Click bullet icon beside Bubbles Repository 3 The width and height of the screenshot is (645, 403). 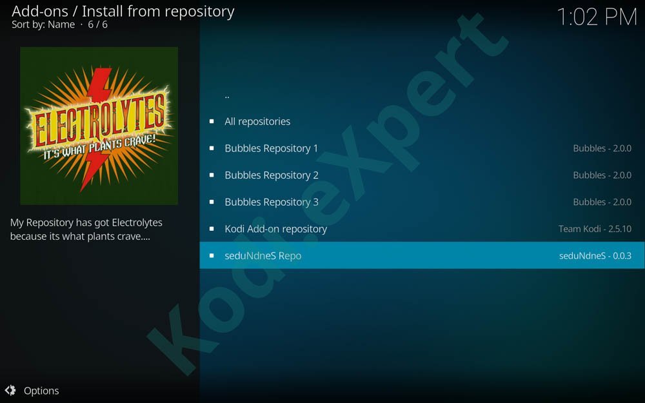click(212, 202)
